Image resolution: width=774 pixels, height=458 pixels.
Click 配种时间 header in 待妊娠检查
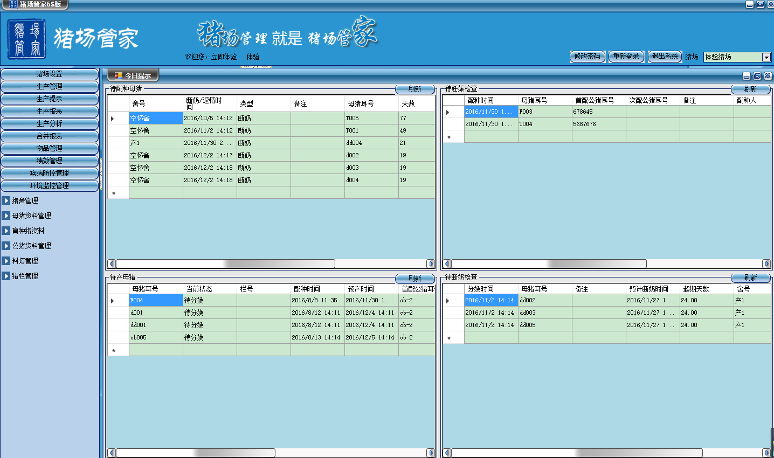pyautogui.click(x=491, y=101)
